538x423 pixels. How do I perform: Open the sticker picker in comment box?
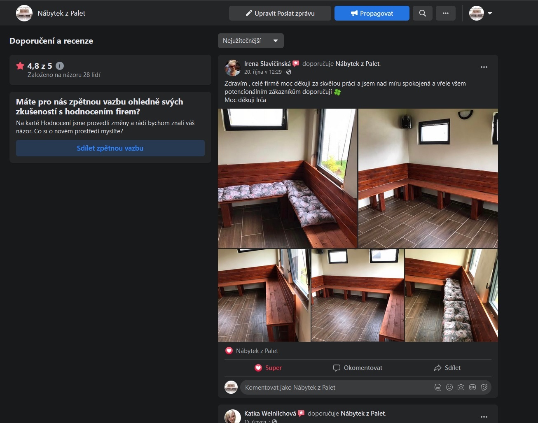coord(484,387)
